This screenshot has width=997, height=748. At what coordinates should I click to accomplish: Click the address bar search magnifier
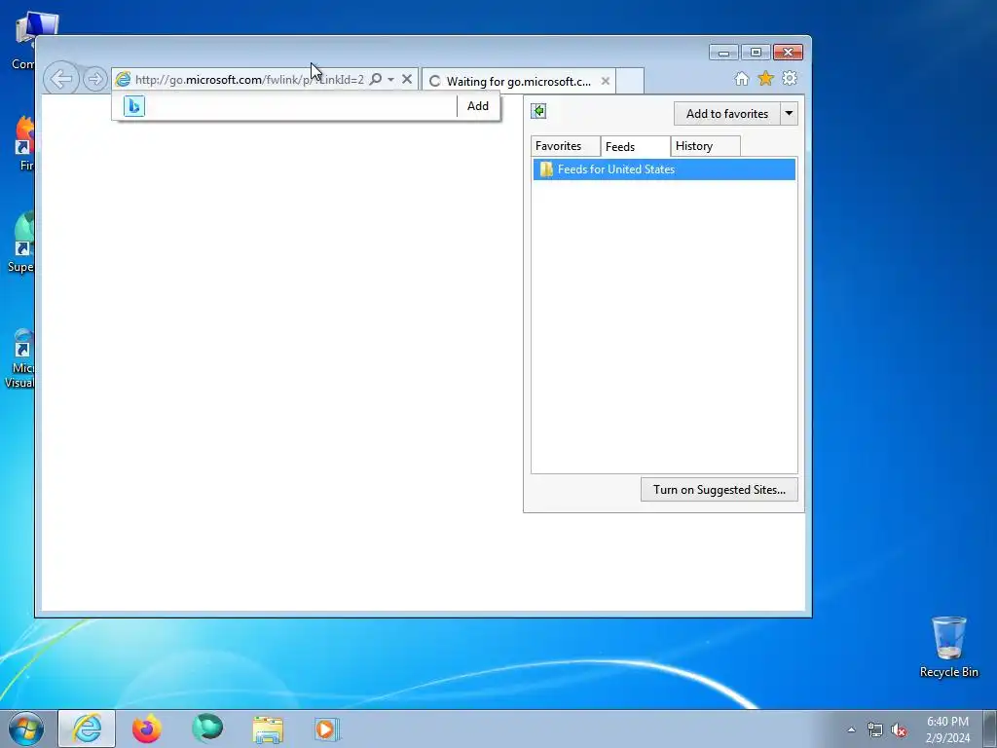[376, 79]
